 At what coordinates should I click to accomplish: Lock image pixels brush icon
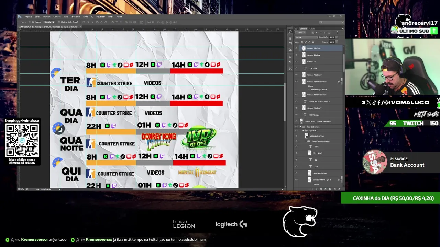coord(306,42)
